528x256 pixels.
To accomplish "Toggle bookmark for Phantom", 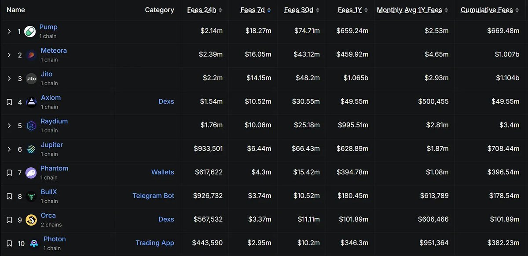I will pos(9,173).
